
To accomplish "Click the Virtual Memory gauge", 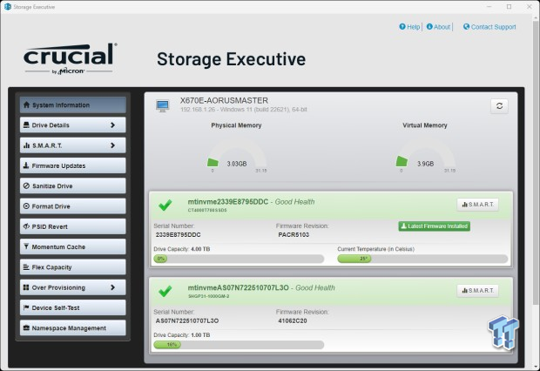I will click(425, 155).
